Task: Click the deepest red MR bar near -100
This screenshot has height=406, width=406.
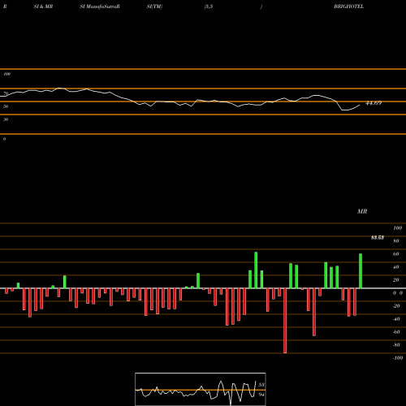Action: coord(285,321)
